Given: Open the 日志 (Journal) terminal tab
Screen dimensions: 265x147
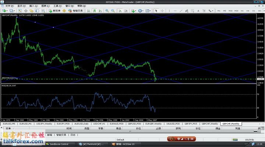Looking at the screenshot, I should click(x=73, y=135).
